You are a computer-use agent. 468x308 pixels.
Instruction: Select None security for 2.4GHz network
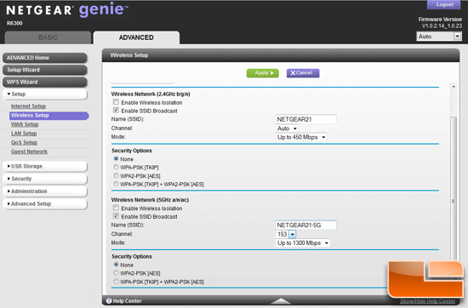[x=116, y=159]
